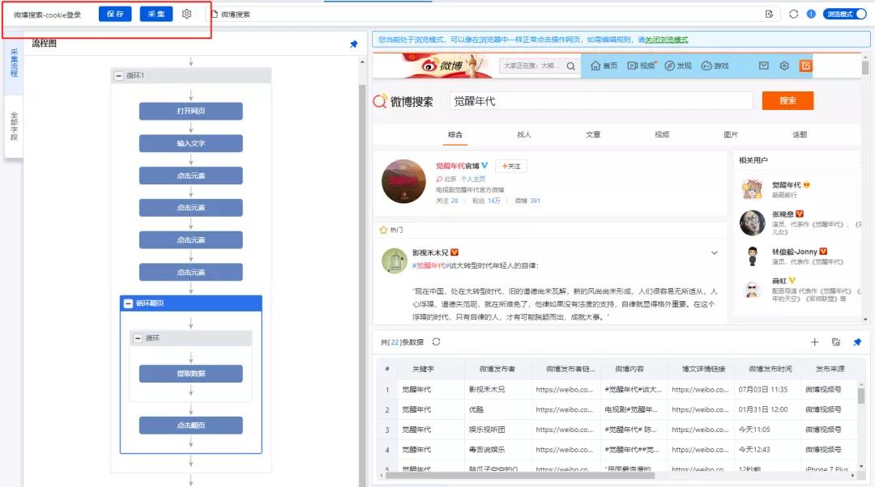Open the 个人主页 link
The width and height of the screenshot is (875, 487).
coord(473,179)
